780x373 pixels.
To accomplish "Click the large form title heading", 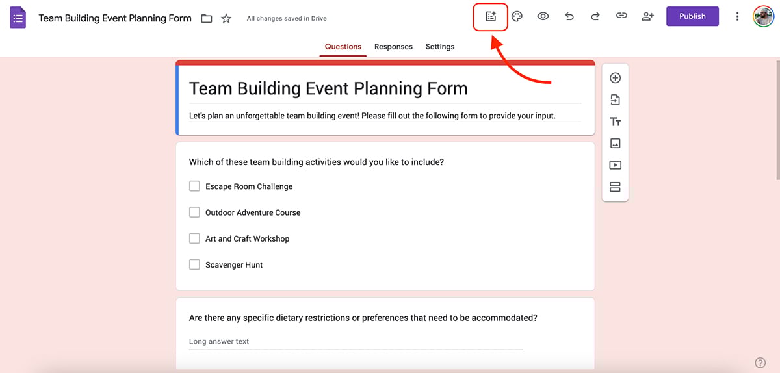I will point(328,88).
